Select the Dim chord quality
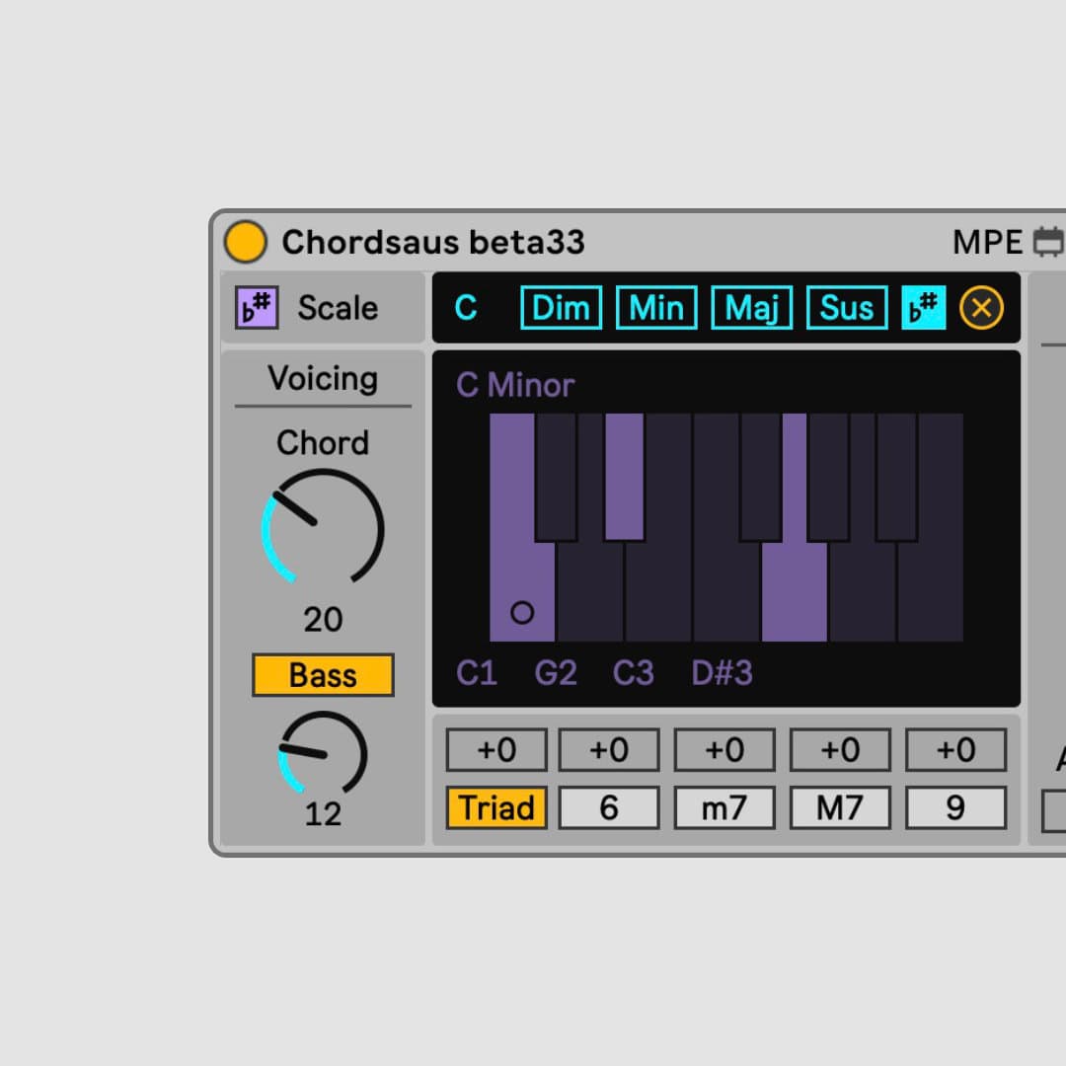Screen dimensions: 1066x1066 point(561,307)
